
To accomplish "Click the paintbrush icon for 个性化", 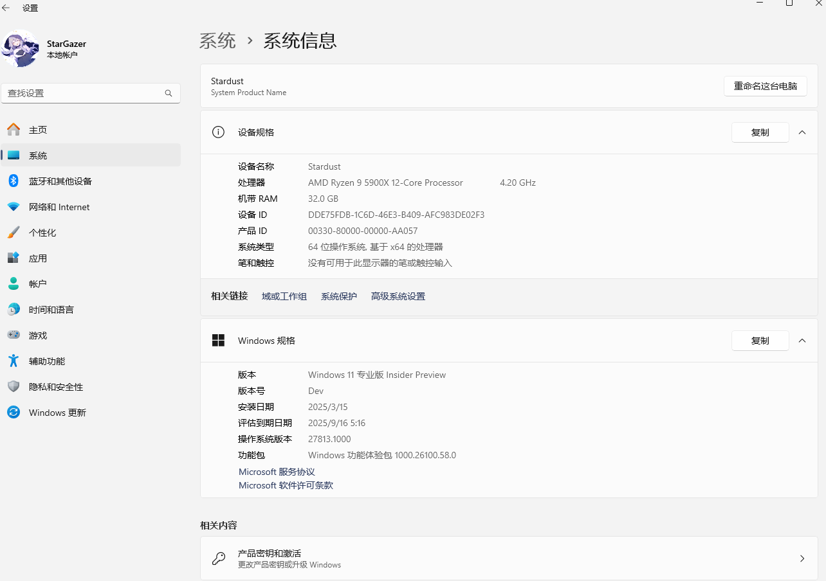I will (14, 233).
